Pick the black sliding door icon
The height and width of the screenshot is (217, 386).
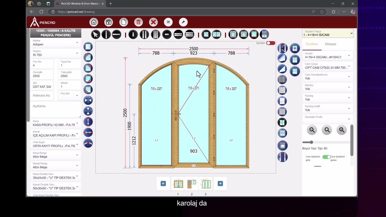[x=282, y=122]
